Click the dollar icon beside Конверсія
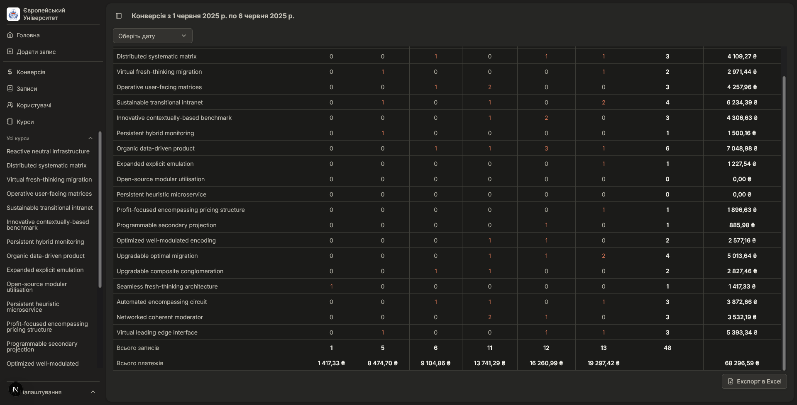The image size is (797, 405). 10,72
